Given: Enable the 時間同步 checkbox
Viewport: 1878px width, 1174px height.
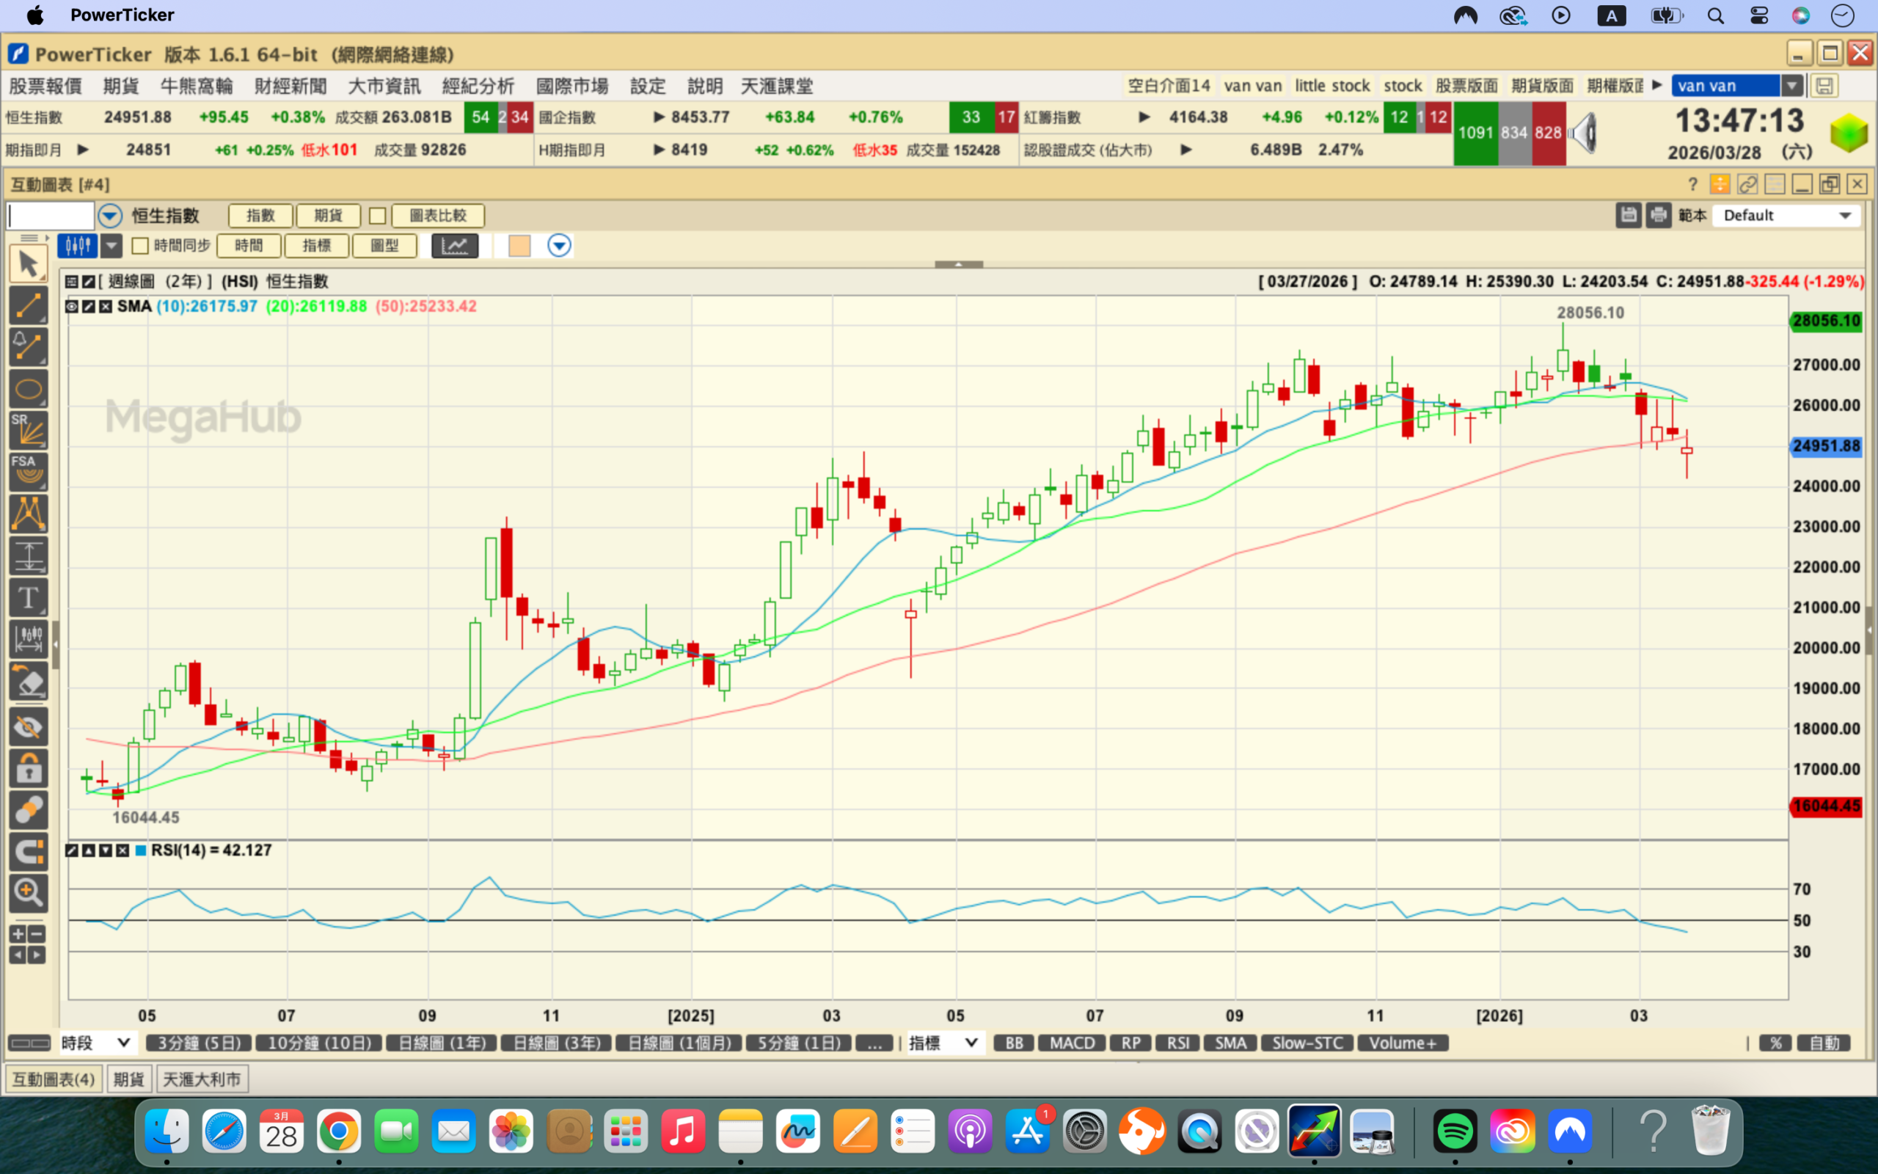Looking at the screenshot, I should 140,246.
